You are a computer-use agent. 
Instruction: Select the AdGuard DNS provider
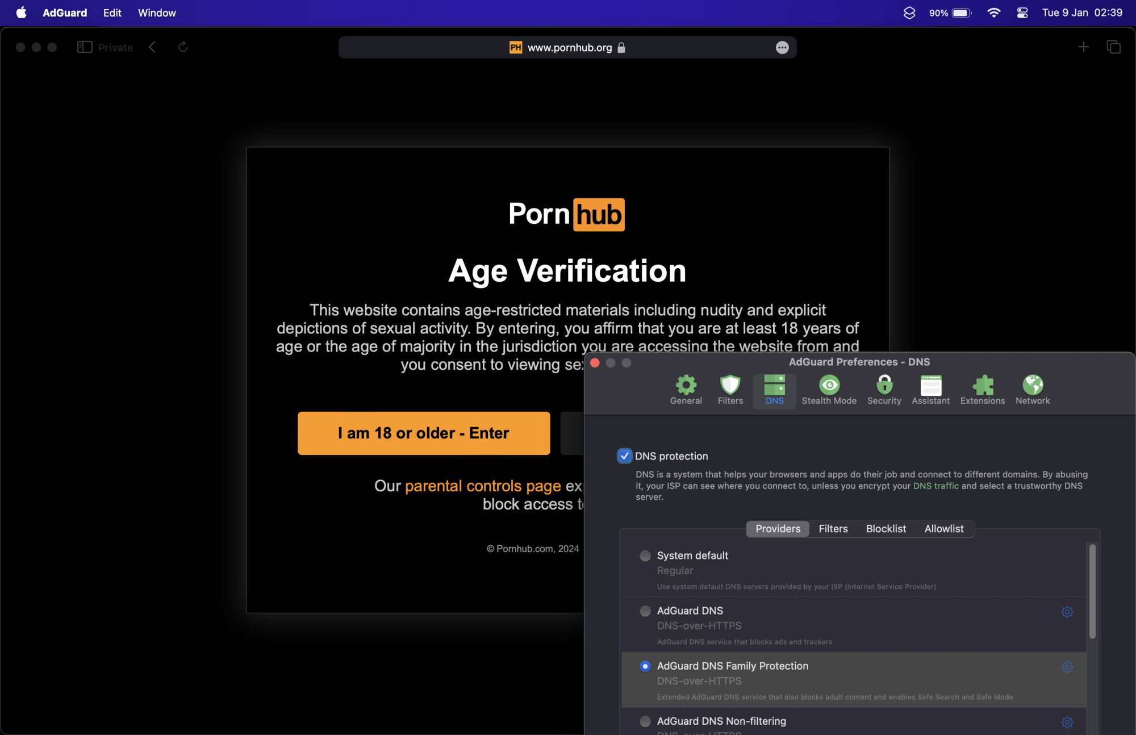click(x=645, y=611)
